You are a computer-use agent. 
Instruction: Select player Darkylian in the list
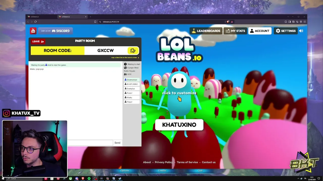[x=132, y=89]
